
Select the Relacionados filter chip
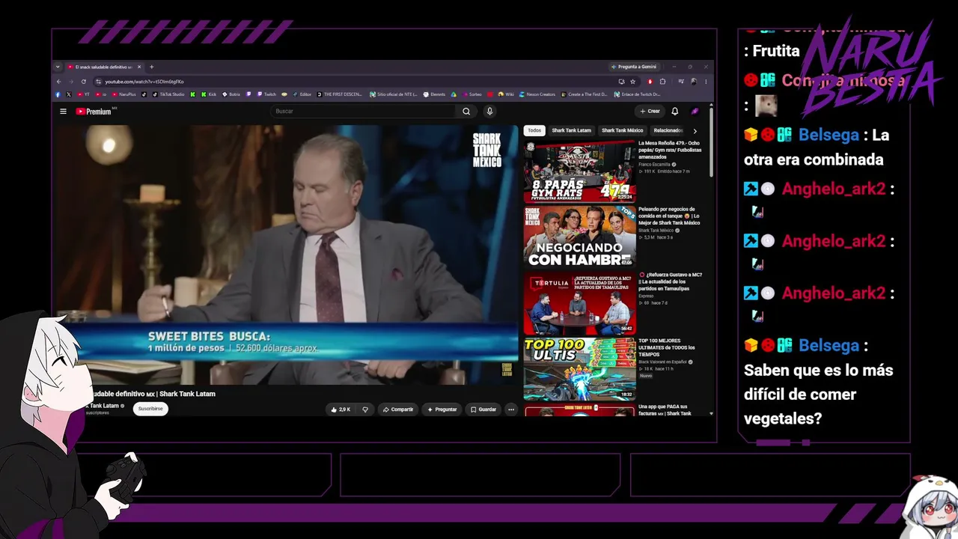(668, 130)
